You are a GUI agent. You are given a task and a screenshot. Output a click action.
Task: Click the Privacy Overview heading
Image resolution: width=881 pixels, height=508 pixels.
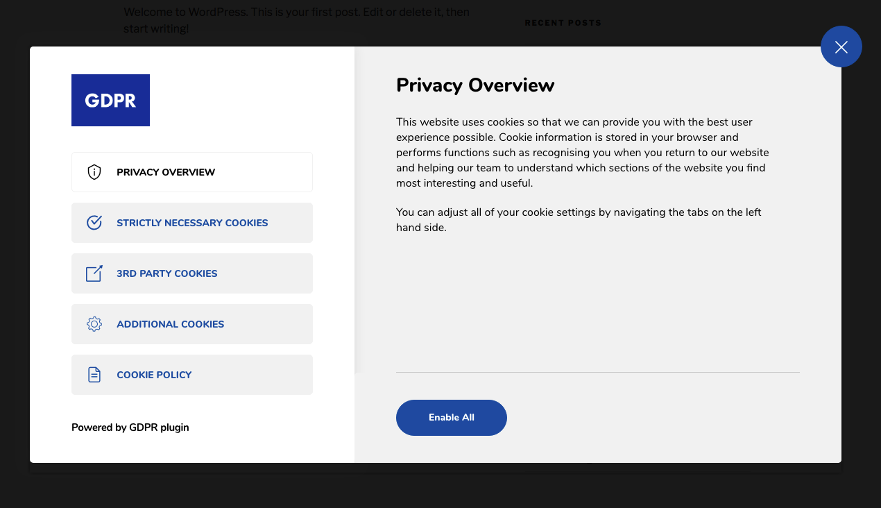click(475, 85)
